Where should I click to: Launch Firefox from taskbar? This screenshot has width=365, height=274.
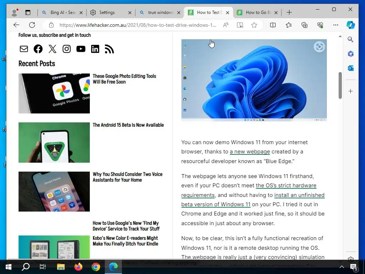point(78,267)
